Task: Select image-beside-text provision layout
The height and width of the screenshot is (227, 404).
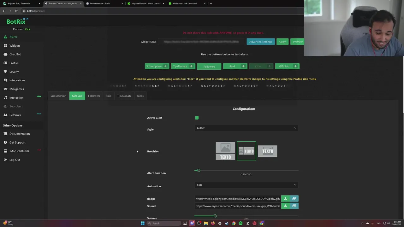Action: [247, 151]
